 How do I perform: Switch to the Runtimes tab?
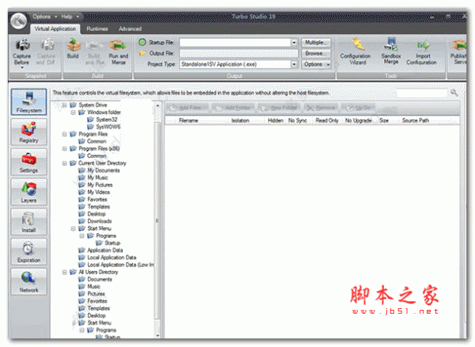(97, 28)
